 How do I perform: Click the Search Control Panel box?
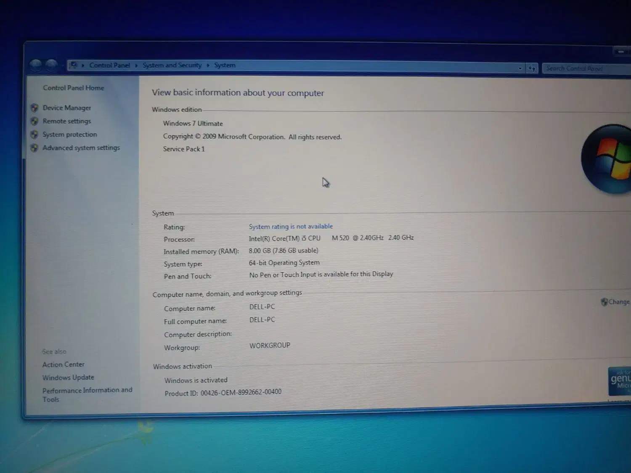tap(585, 69)
